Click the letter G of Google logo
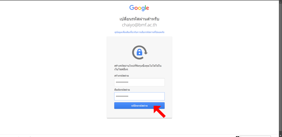The width and height of the screenshot is (282, 137). click(x=132, y=7)
